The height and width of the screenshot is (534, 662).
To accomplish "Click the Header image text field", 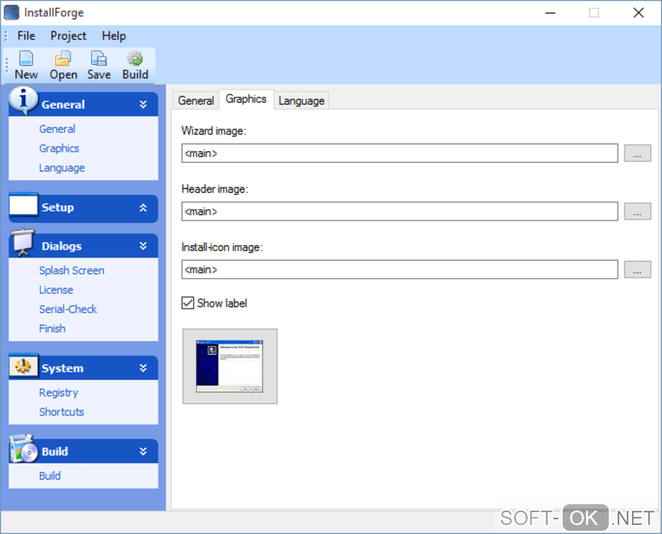I will [399, 211].
